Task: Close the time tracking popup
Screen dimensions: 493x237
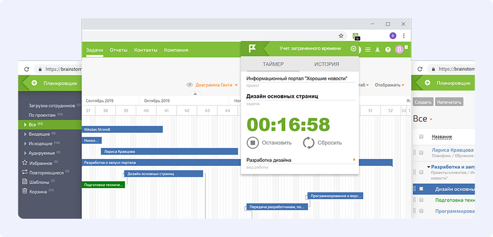Action: pos(353,49)
